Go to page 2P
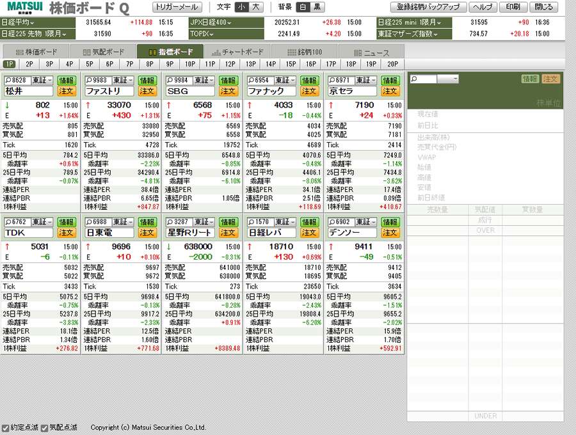 [29, 64]
